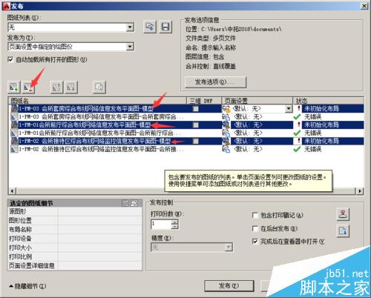The image size is (371, 298).
Task: Click the page setup icon for 1-FW-03 模型
Action: (226, 109)
